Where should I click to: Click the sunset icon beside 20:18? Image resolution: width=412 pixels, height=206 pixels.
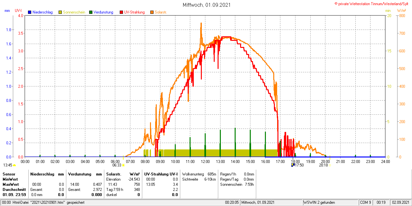tap(330, 165)
